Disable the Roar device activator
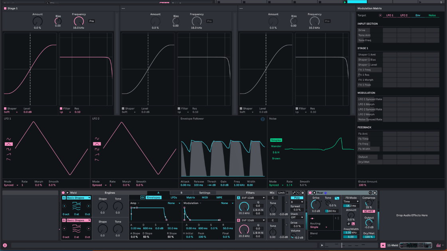447x251 pixels. coord(310,193)
